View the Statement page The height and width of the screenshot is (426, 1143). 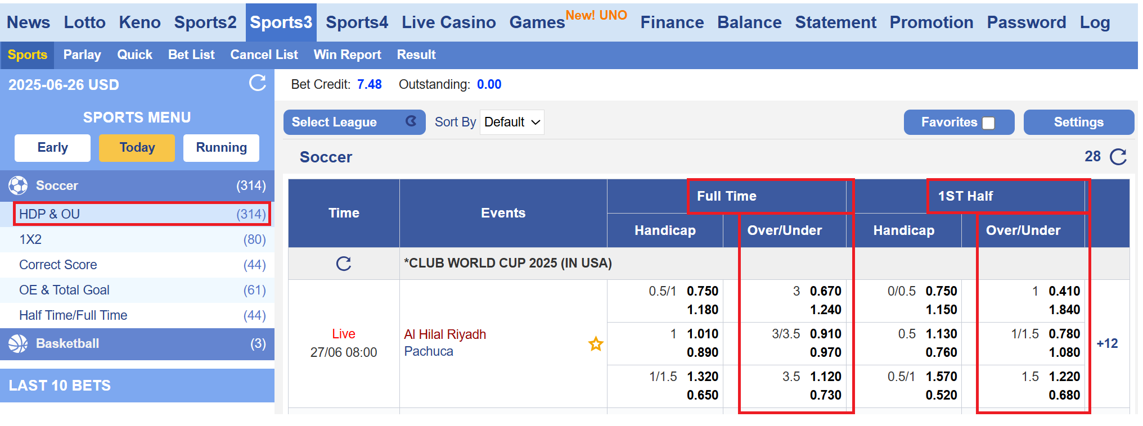click(835, 22)
